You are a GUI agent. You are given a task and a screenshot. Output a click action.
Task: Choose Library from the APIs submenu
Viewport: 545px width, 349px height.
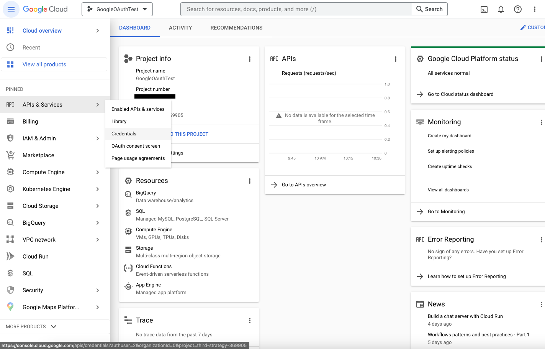138,122
